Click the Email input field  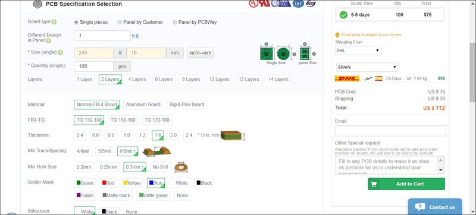click(390, 131)
